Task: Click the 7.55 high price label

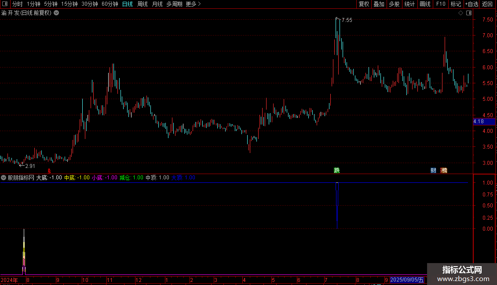Action: click(x=347, y=20)
